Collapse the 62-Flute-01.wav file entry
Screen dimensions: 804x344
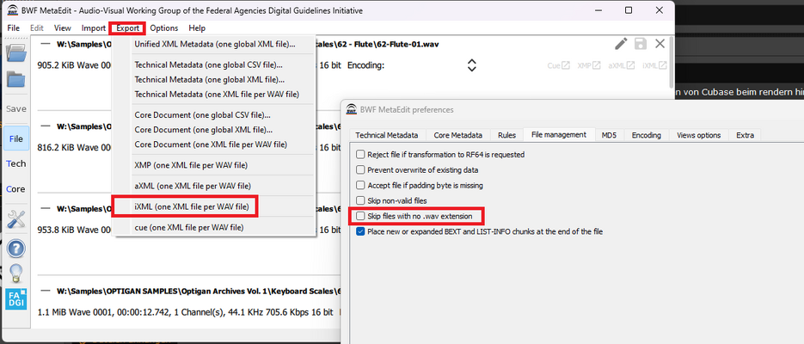(46, 44)
